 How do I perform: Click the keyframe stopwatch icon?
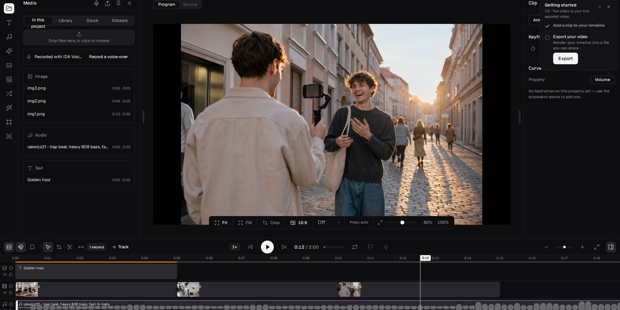click(x=533, y=49)
